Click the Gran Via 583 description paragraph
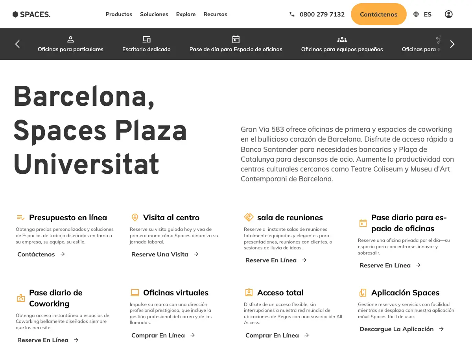The image size is (472, 354). 348,154
